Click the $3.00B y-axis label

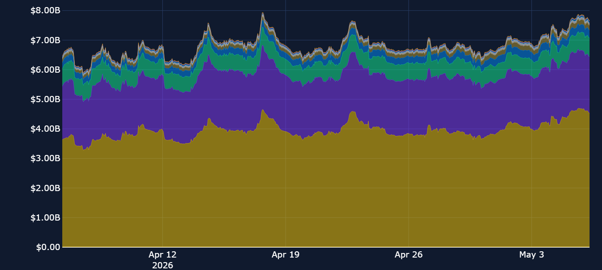45,158
